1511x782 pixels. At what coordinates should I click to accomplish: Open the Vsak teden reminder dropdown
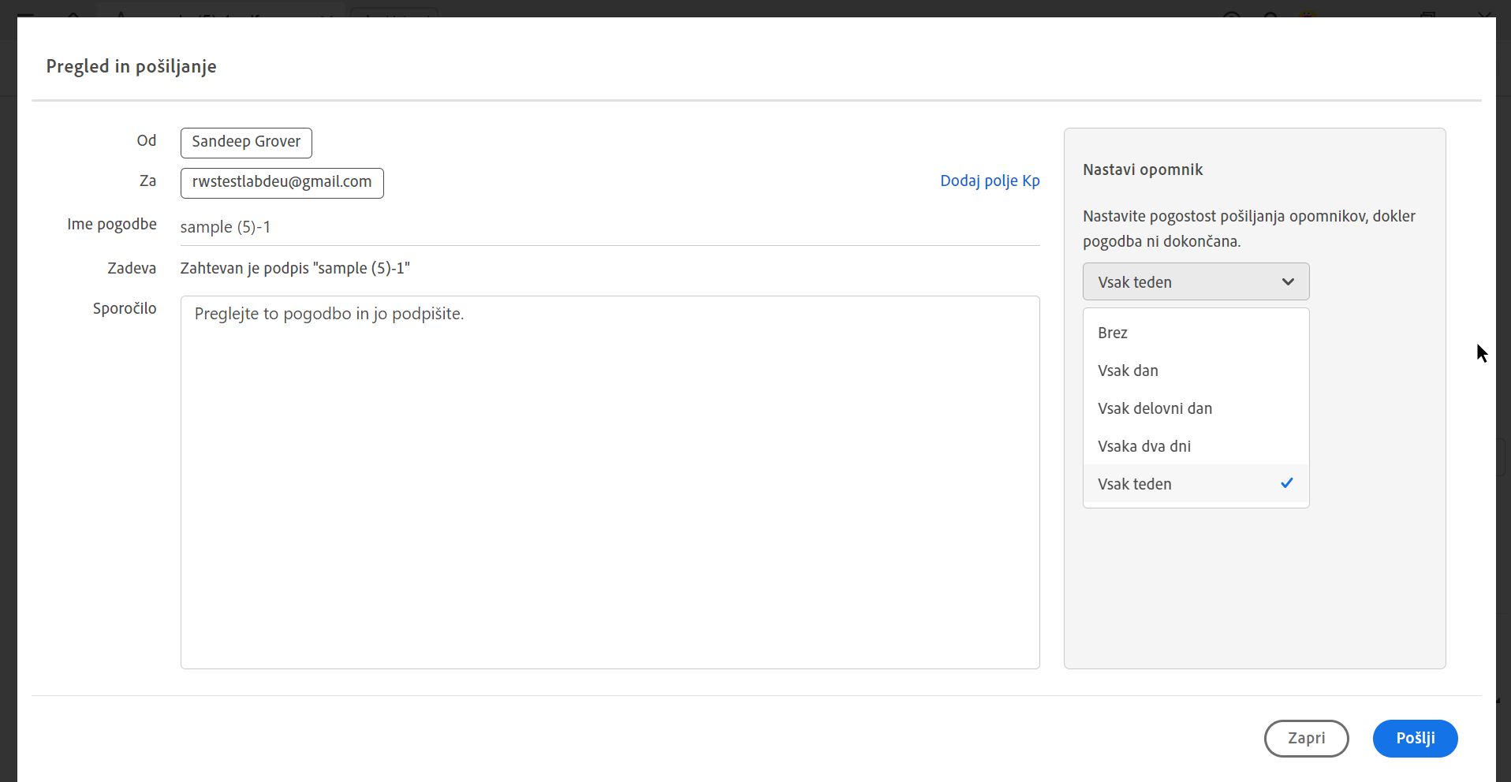[1195, 281]
